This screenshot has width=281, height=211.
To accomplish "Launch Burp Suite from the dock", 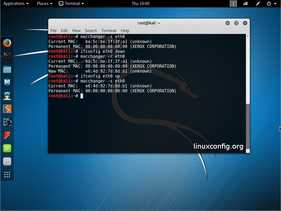I will (7, 109).
